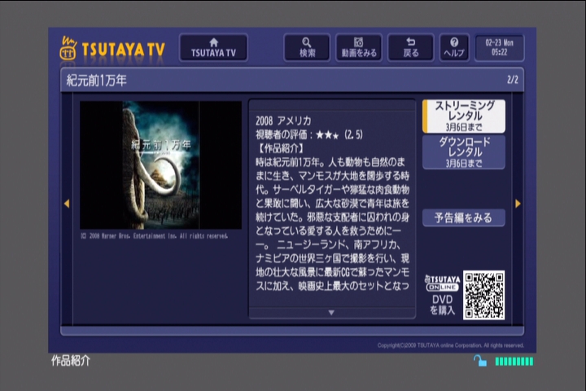Play trailer with 予告編をみる button
Viewport: 586px width, 391px height.
point(464,217)
